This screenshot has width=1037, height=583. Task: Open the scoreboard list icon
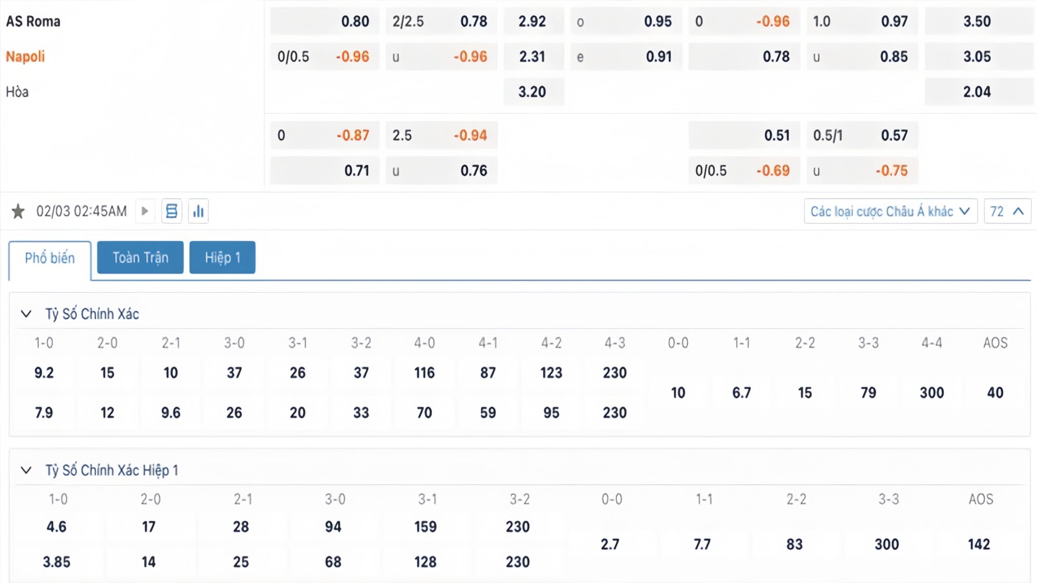click(172, 211)
